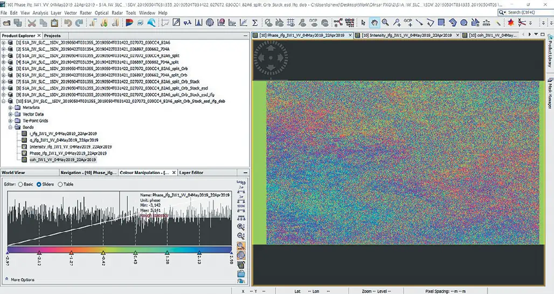
Task: Switch to the Layer Editor tab
Action: 191,172
